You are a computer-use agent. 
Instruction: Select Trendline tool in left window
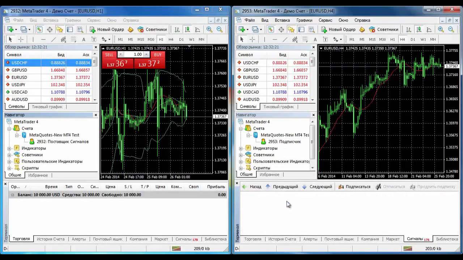pos(53,39)
